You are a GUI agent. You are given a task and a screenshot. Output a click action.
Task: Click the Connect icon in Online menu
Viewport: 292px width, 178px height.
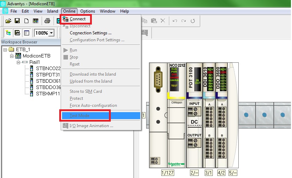click(65, 19)
